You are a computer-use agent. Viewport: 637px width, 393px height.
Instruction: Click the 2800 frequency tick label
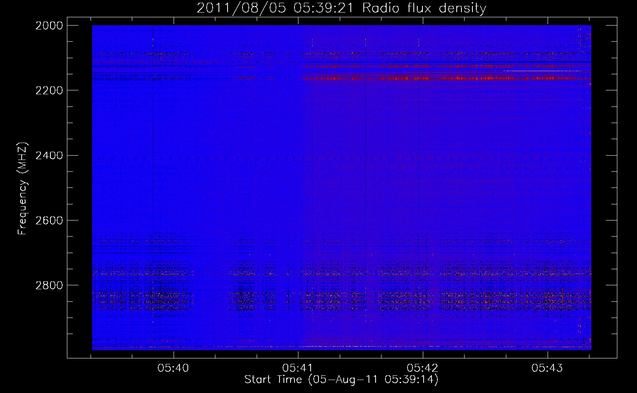(49, 285)
